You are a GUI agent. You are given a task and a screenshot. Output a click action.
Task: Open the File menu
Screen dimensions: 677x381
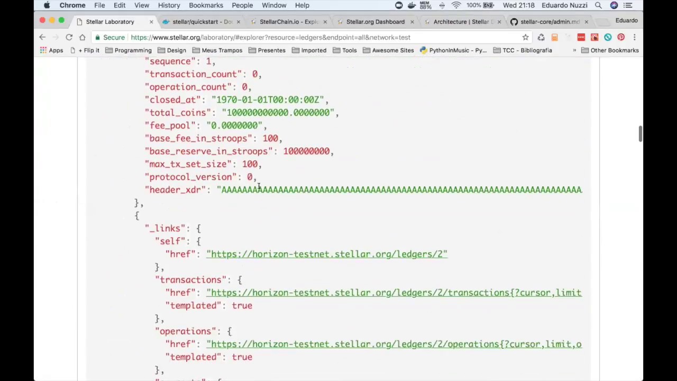tap(99, 5)
